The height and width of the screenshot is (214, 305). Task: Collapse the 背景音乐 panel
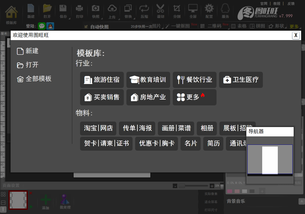pyautogui.click(x=301, y=201)
